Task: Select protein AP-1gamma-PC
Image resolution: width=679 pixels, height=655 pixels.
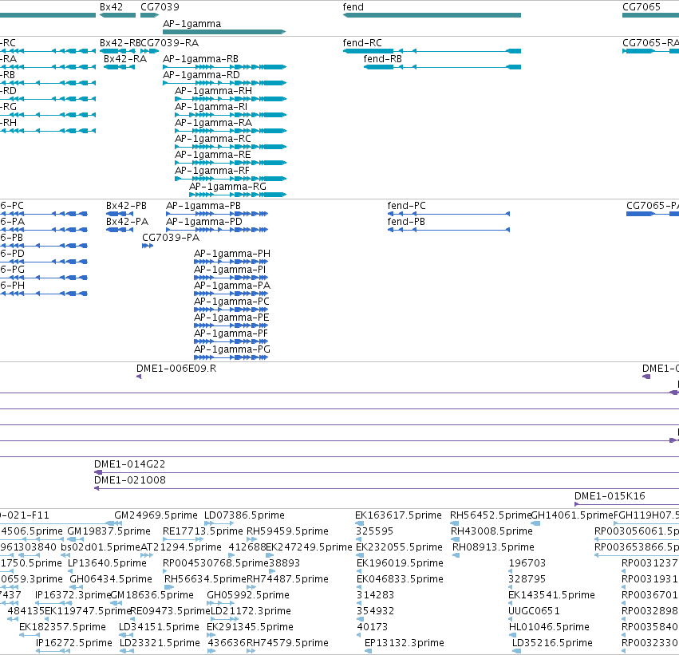Action: point(231,302)
